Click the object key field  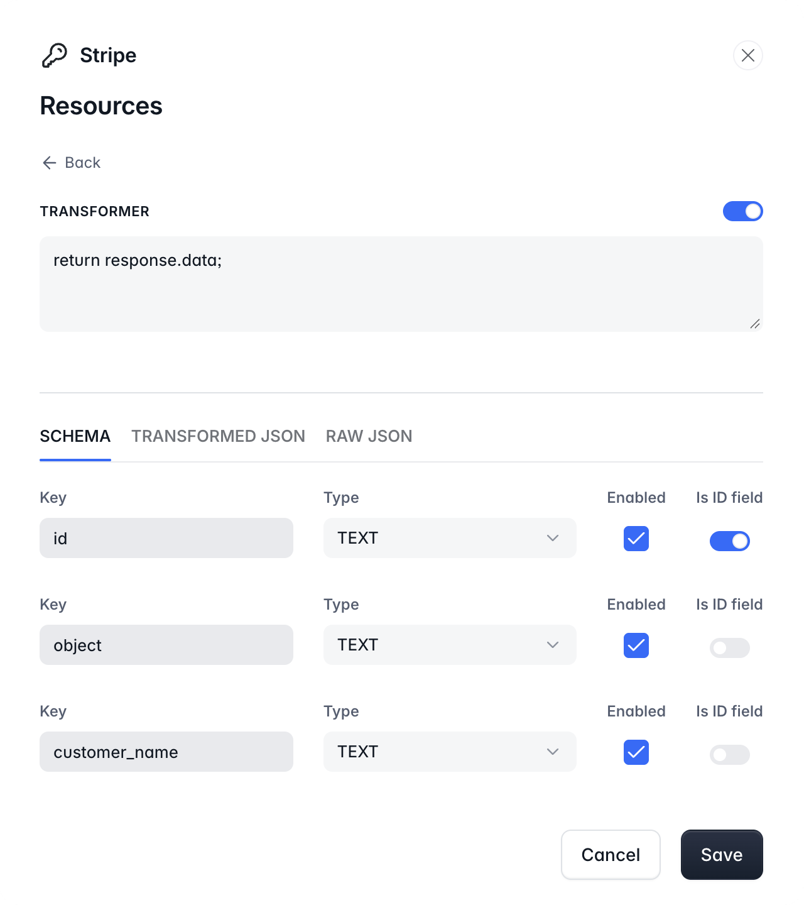tap(166, 645)
